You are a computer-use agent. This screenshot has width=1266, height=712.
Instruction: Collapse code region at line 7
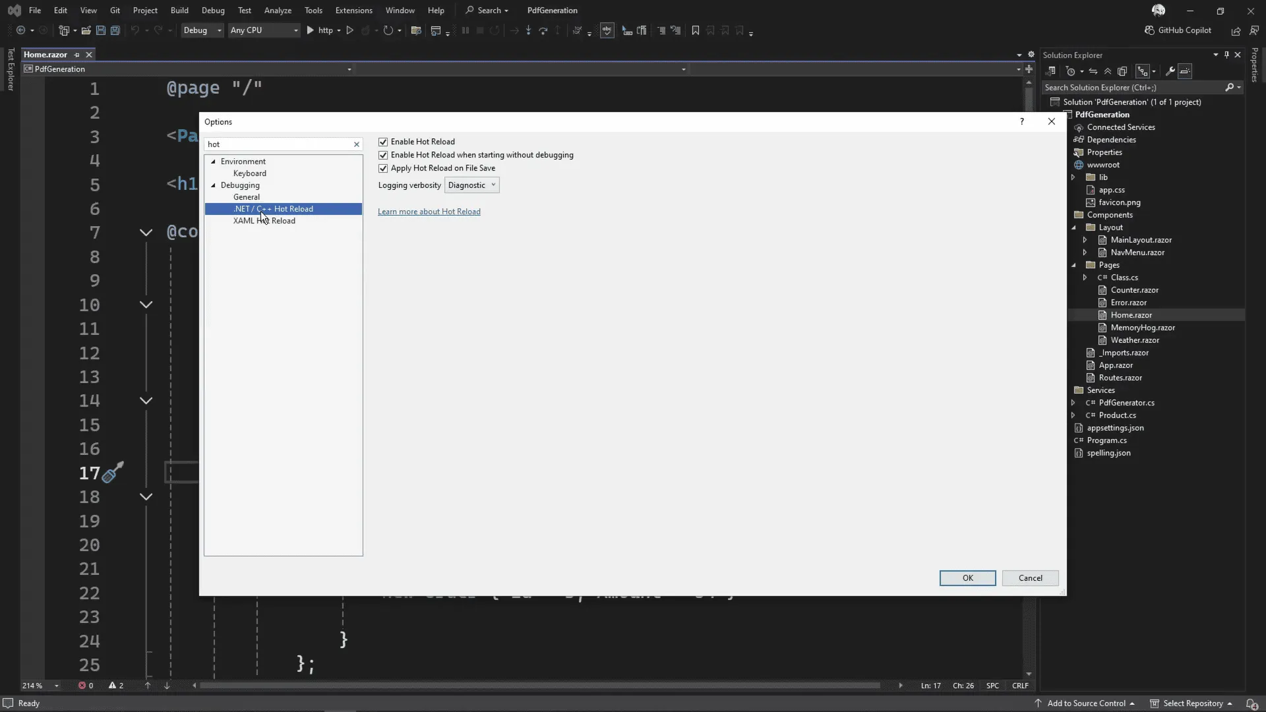coord(146,232)
